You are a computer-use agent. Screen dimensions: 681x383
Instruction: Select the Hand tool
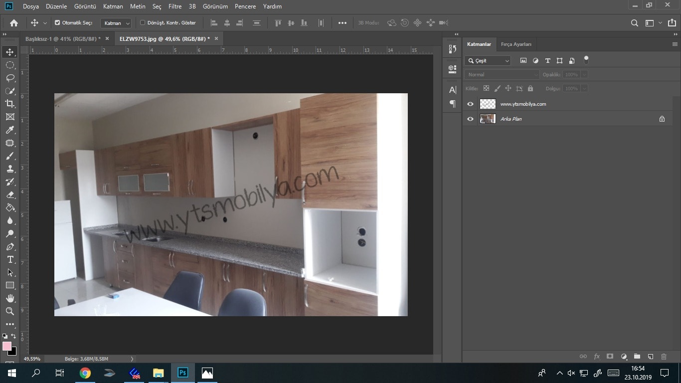(10, 298)
